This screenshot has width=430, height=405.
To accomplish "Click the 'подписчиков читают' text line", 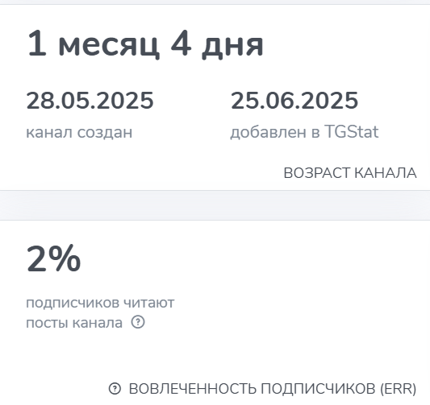I will tap(100, 303).
